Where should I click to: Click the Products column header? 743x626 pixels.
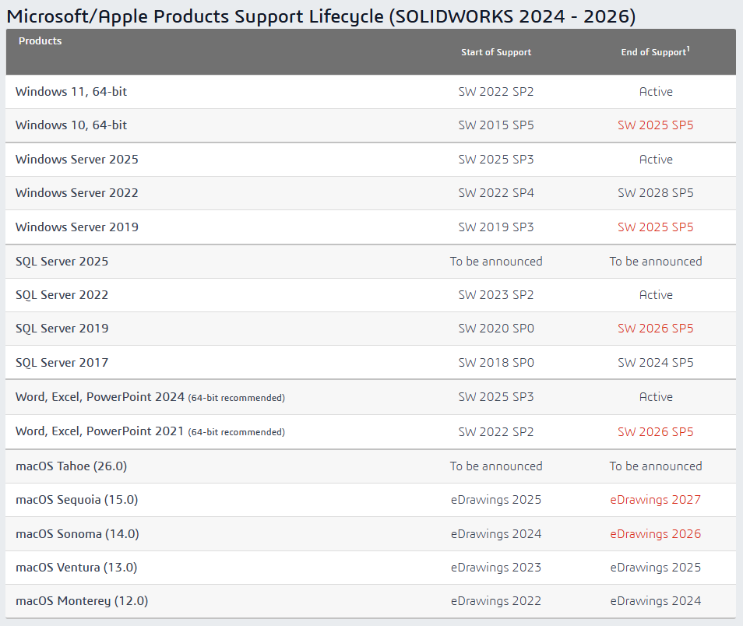click(x=40, y=40)
